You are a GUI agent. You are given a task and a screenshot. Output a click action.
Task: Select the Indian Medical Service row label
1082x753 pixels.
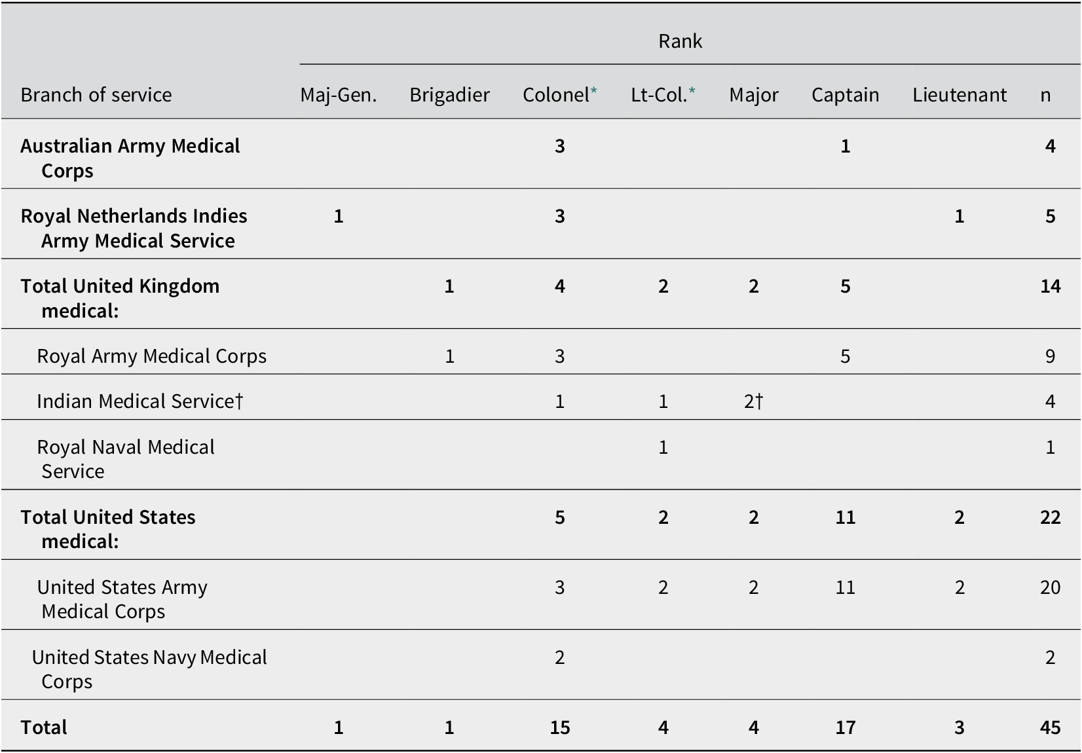click(140, 401)
